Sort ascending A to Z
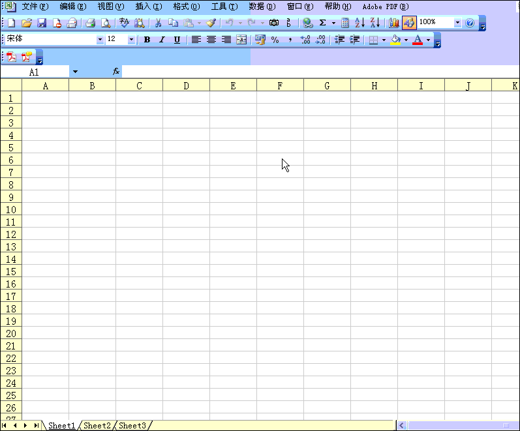520x431 pixels. point(359,23)
